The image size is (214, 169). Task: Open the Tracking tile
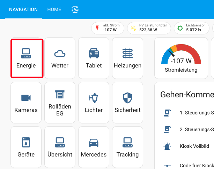[x=127, y=147]
